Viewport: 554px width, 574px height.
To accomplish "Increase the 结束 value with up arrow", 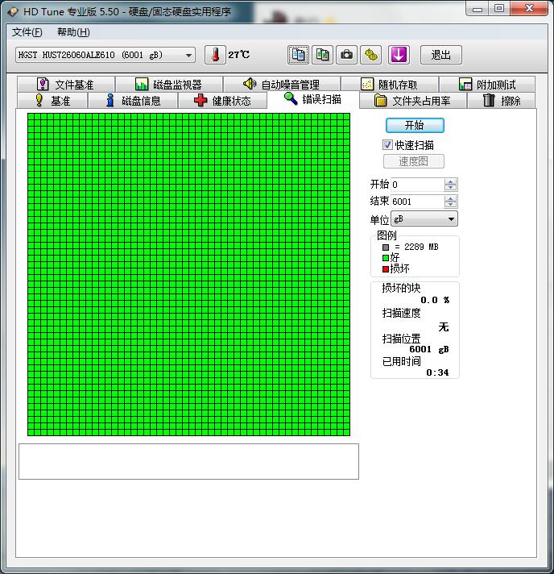I will tap(450, 198).
